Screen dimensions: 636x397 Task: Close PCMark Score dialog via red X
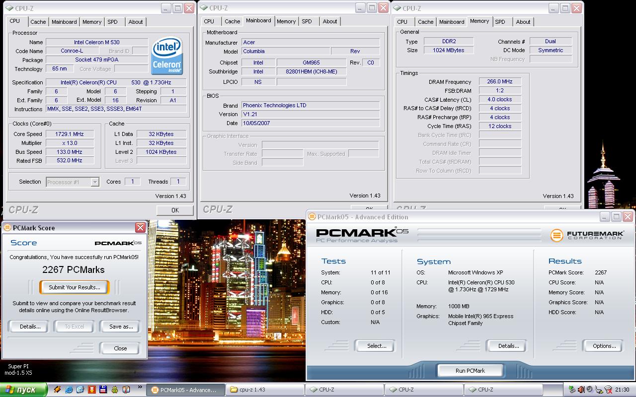point(140,228)
